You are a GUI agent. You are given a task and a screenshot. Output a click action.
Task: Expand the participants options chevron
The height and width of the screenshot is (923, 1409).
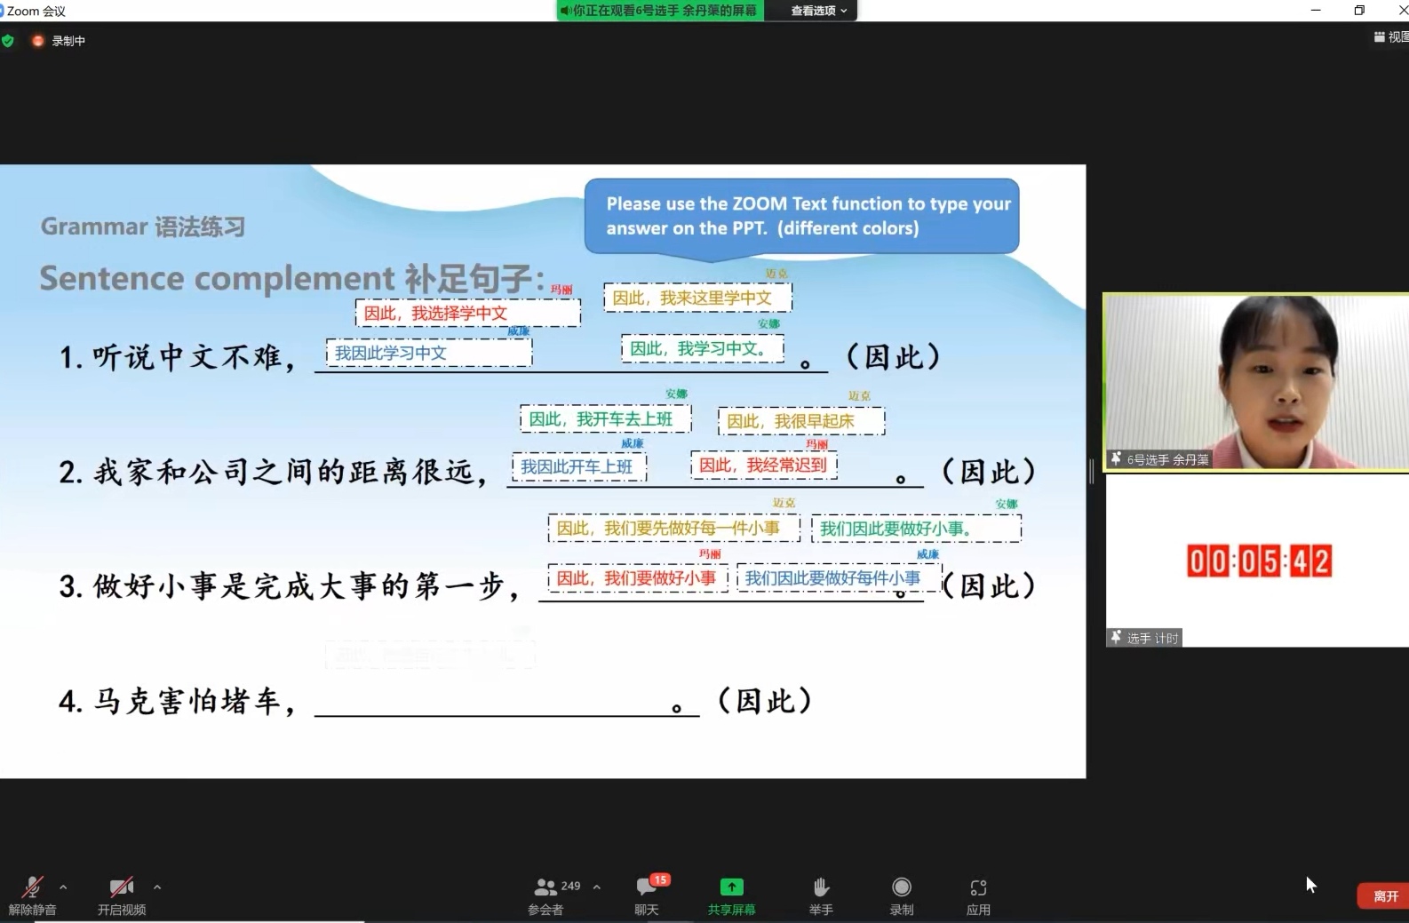[x=597, y=887]
